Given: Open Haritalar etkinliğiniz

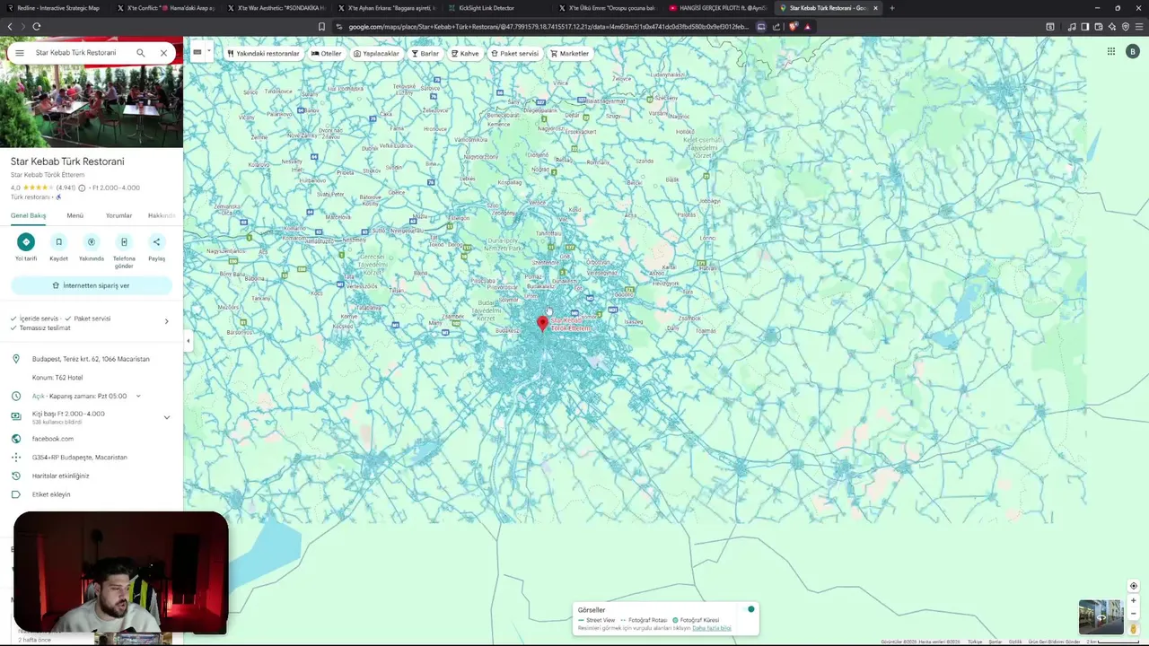Looking at the screenshot, I should tap(61, 476).
